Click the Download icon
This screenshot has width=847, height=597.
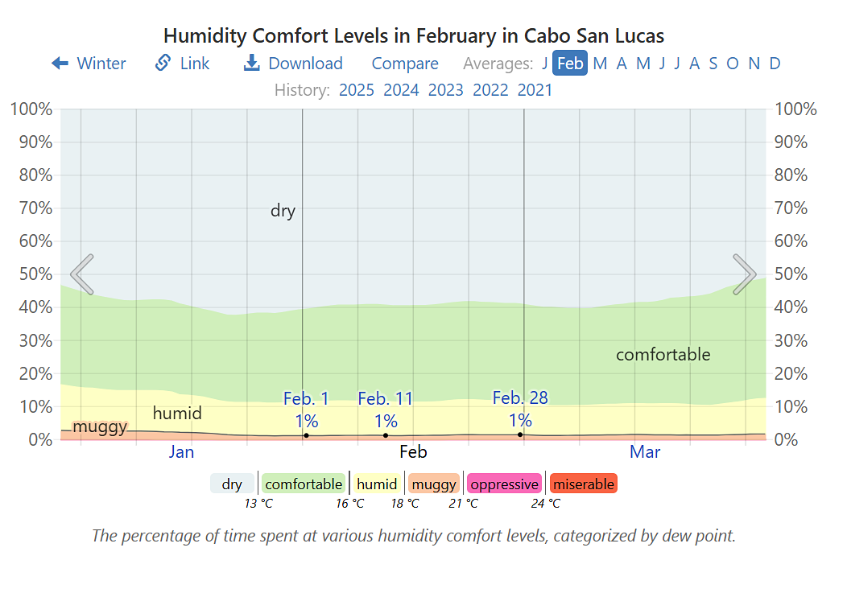(x=251, y=63)
